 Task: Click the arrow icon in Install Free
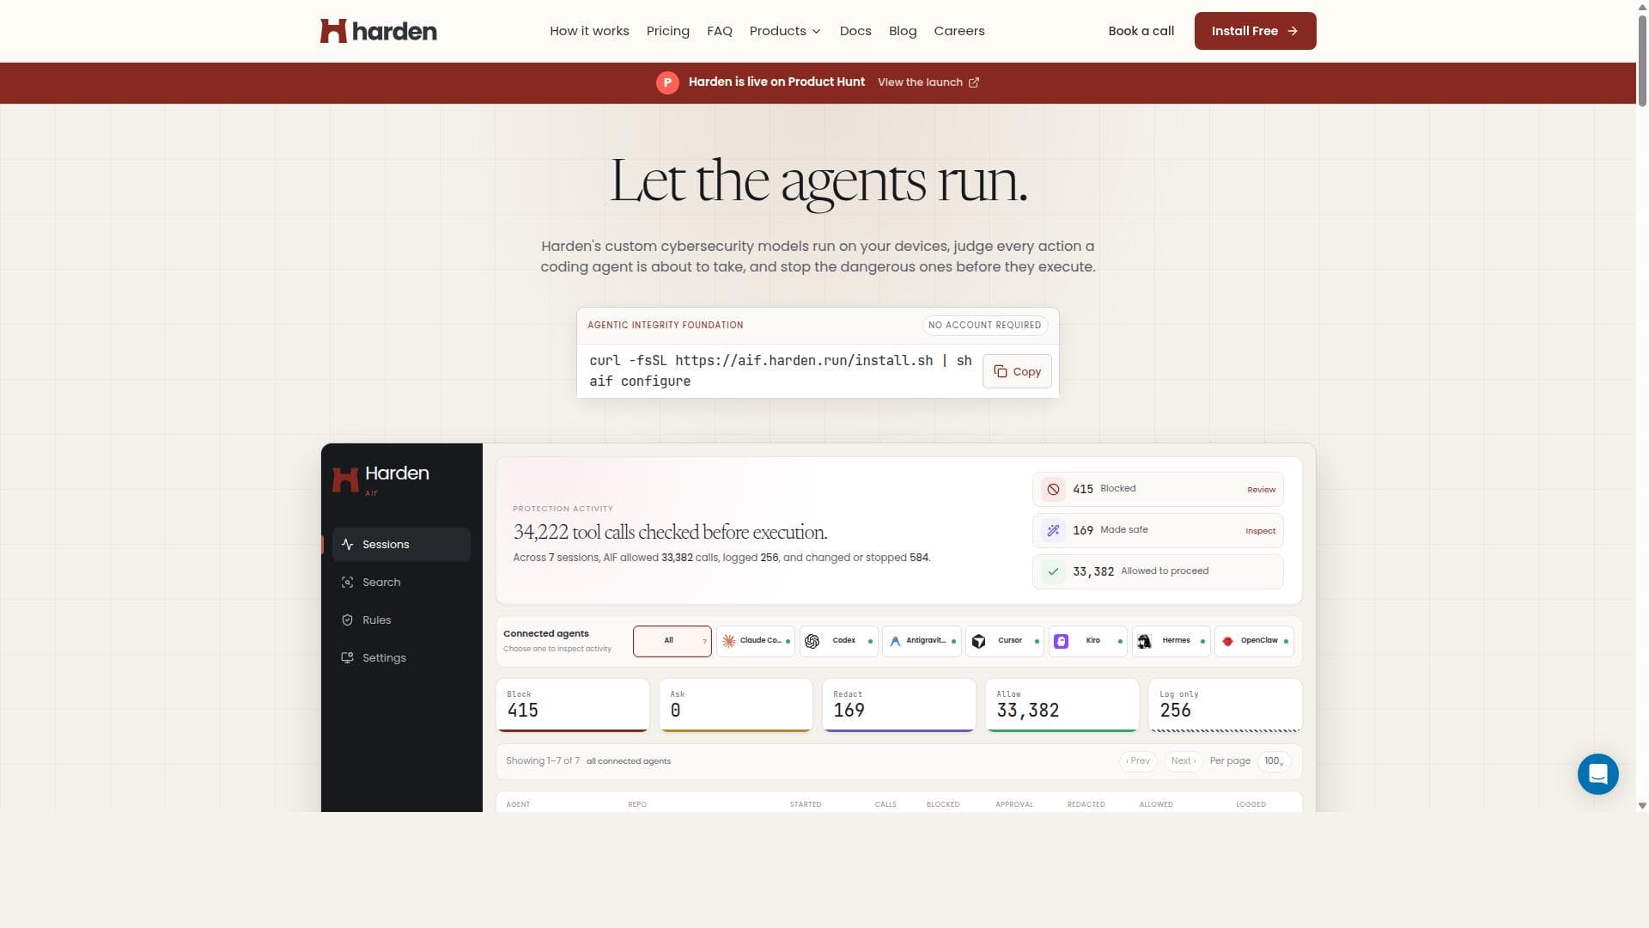click(1293, 31)
